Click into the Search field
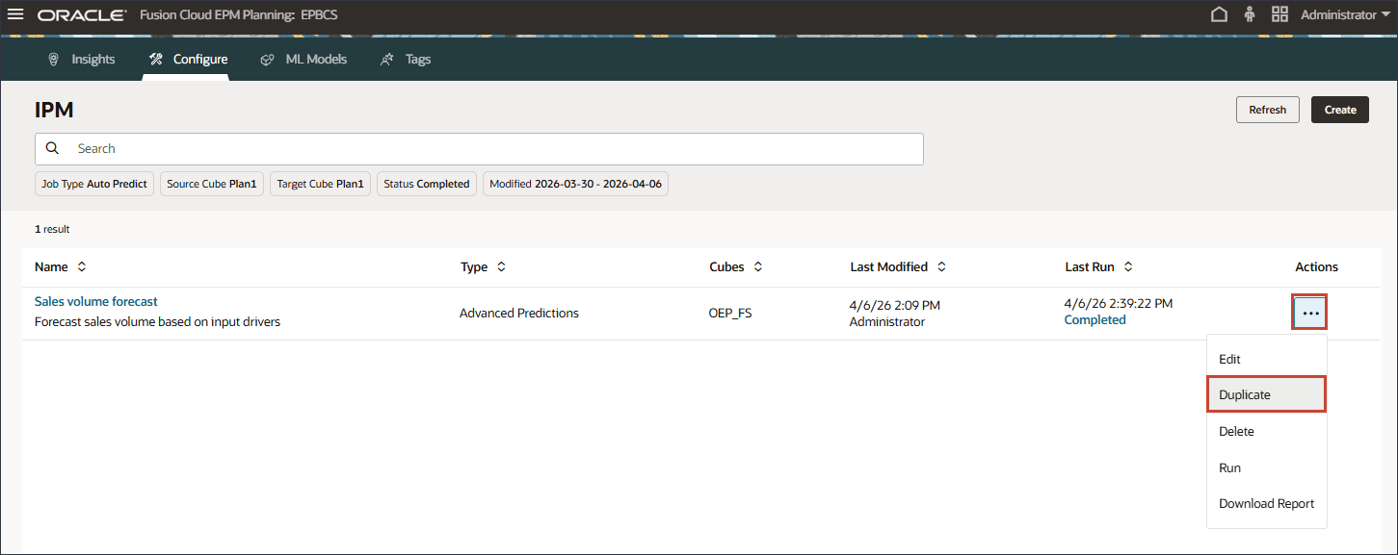1398x555 pixels. [479, 149]
